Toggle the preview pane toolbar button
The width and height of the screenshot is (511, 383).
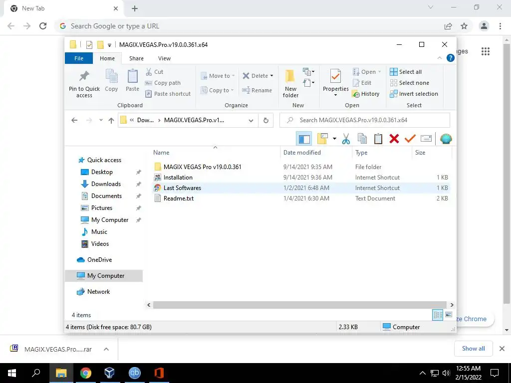[x=304, y=139]
